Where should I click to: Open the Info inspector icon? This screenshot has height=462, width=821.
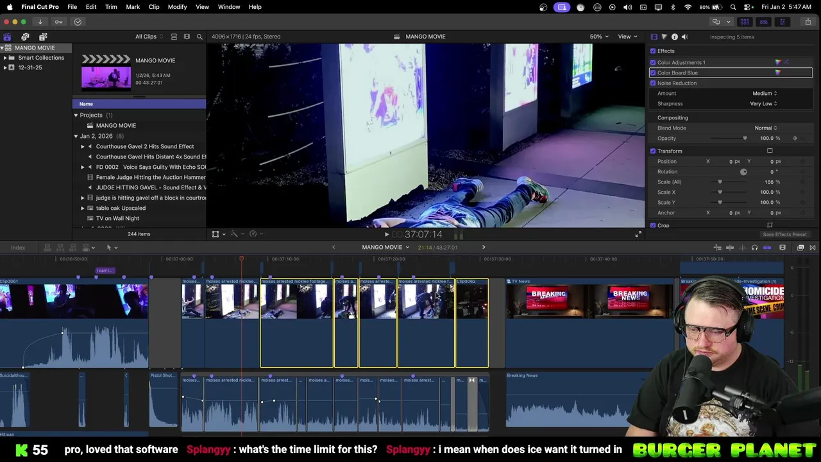click(674, 37)
